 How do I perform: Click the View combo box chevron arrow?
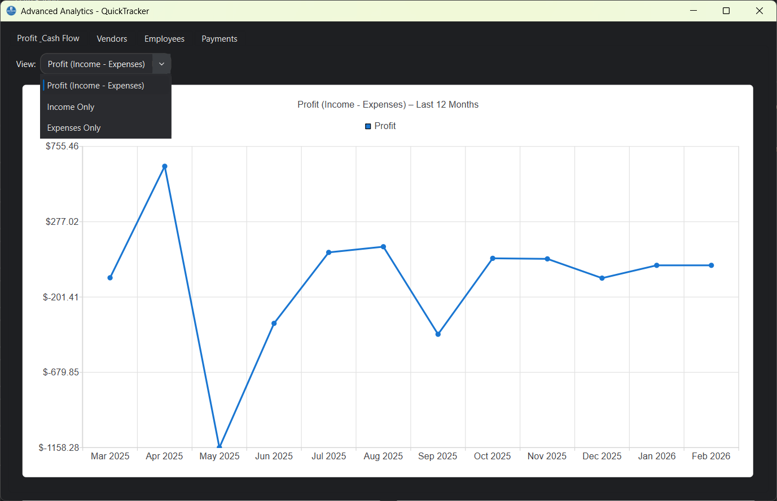[161, 64]
